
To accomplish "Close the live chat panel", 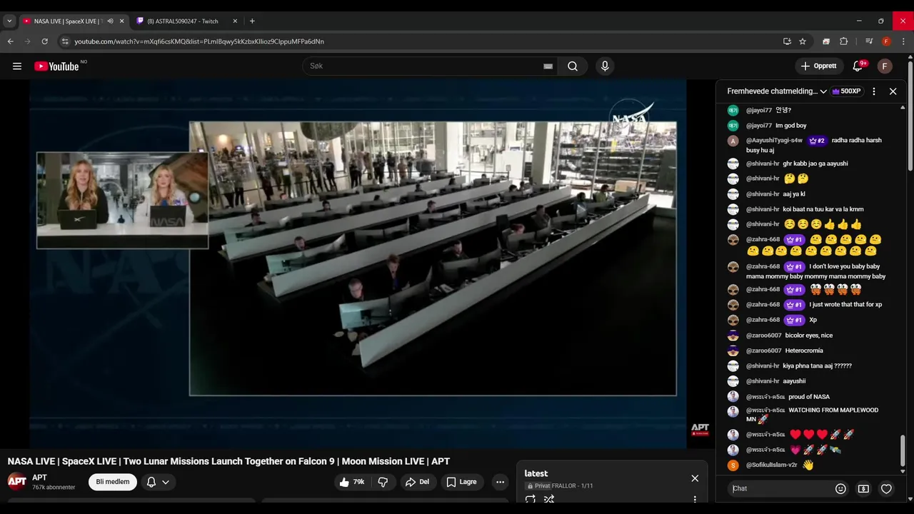I will (x=893, y=91).
